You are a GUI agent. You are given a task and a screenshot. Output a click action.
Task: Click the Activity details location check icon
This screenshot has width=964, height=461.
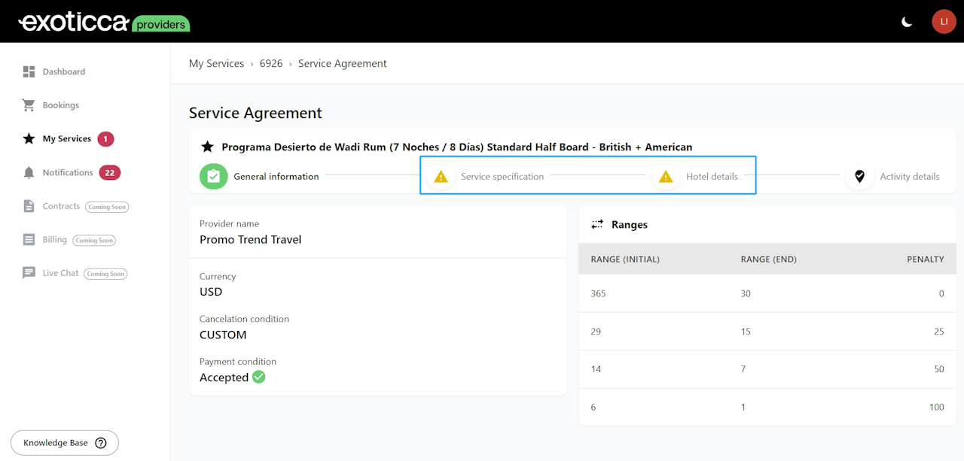click(859, 177)
